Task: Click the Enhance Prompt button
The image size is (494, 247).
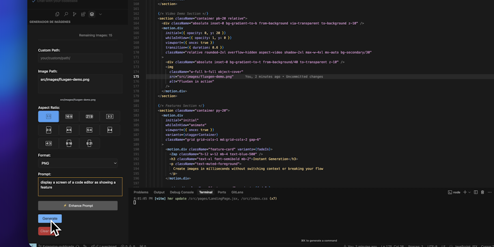Action: click(78, 206)
